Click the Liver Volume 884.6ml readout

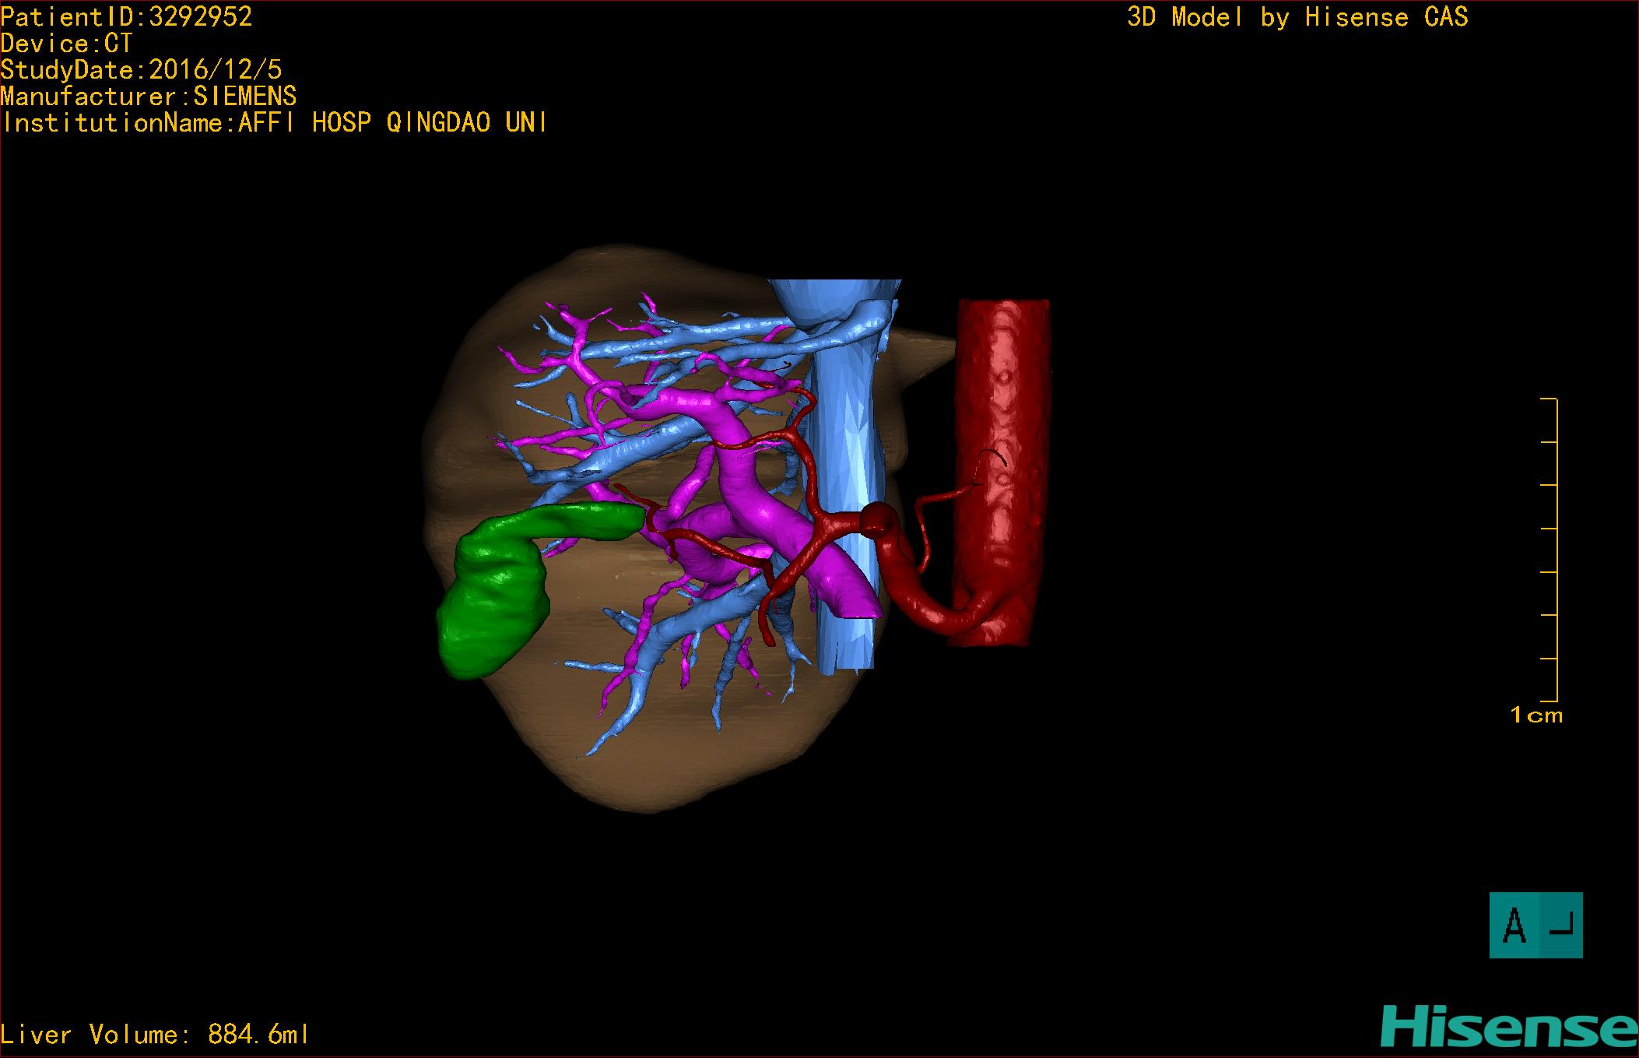point(155,1035)
